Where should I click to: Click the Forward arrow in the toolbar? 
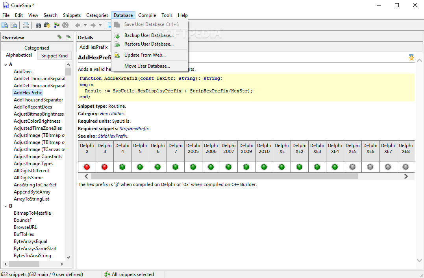point(93,26)
